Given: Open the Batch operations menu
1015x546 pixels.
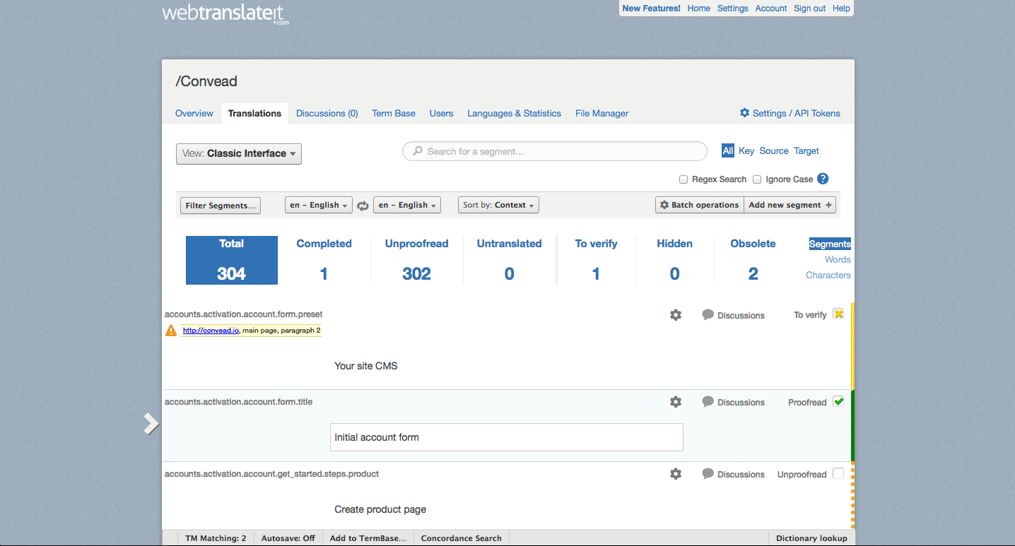Looking at the screenshot, I should 700,205.
